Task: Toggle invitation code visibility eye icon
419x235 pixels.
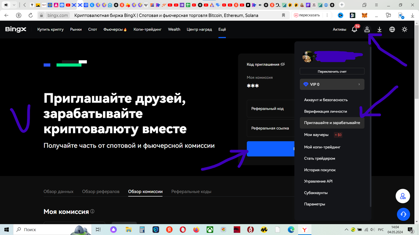Action: [x=283, y=64]
